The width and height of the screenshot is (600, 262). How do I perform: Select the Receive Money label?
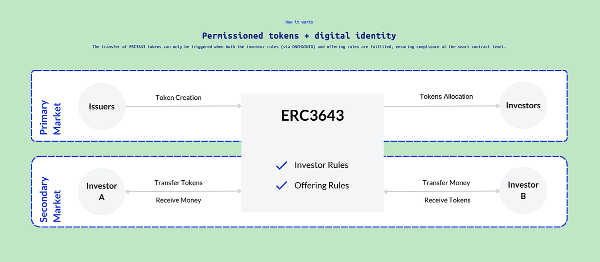click(178, 200)
